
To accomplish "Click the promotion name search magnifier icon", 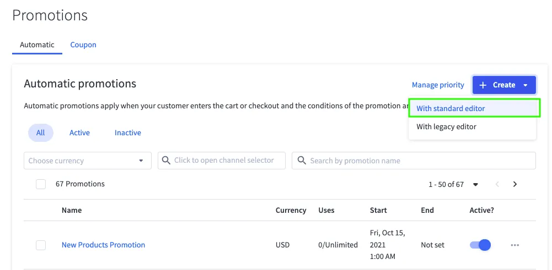I will [301, 161].
